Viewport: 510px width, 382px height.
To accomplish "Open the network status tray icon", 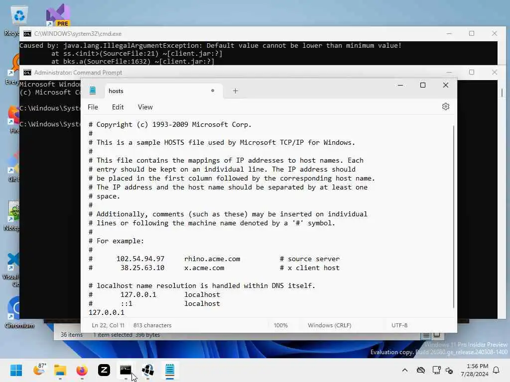I will tap(436, 370).
